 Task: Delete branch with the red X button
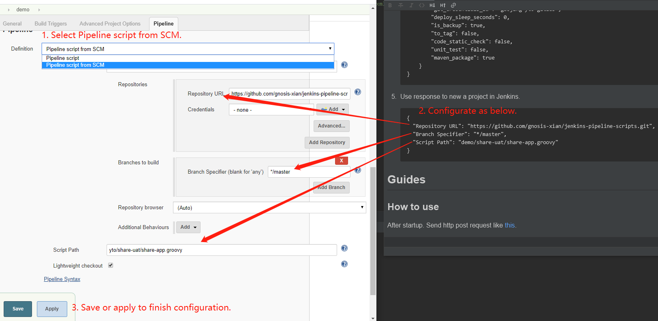(342, 161)
